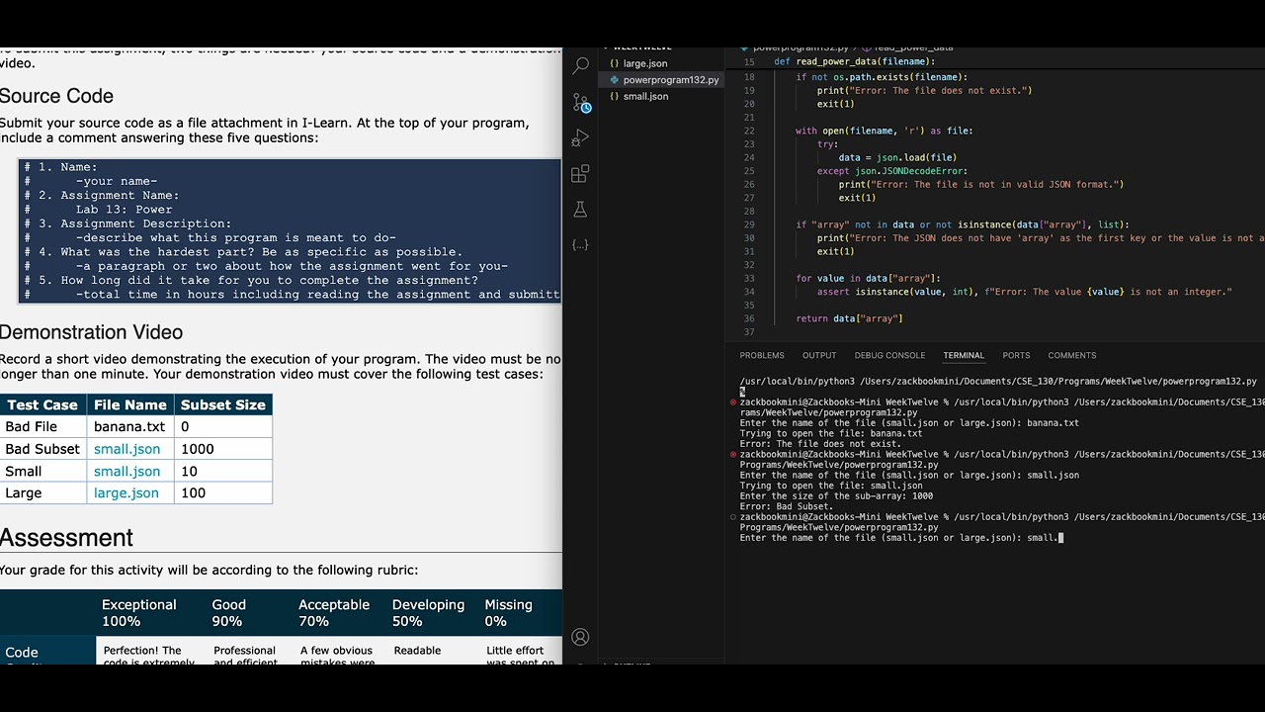The image size is (1265, 712).
Task: Click the sticky 'def read_power_data(filename):' header
Action: [854, 61]
